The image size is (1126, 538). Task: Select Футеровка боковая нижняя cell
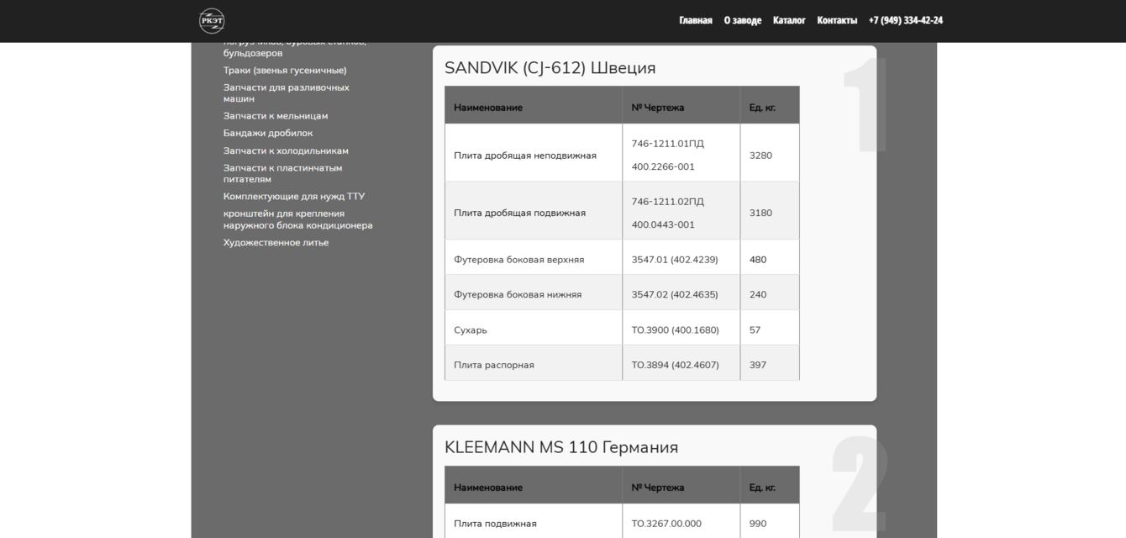pyautogui.click(x=534, y=293)
